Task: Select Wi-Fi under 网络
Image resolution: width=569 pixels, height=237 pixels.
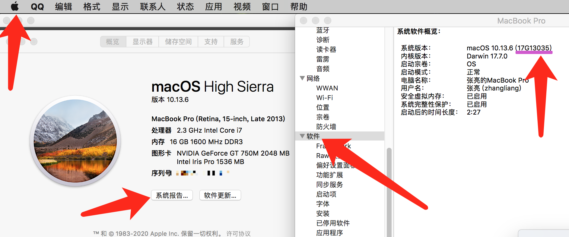Action: (x=325, y=98)
